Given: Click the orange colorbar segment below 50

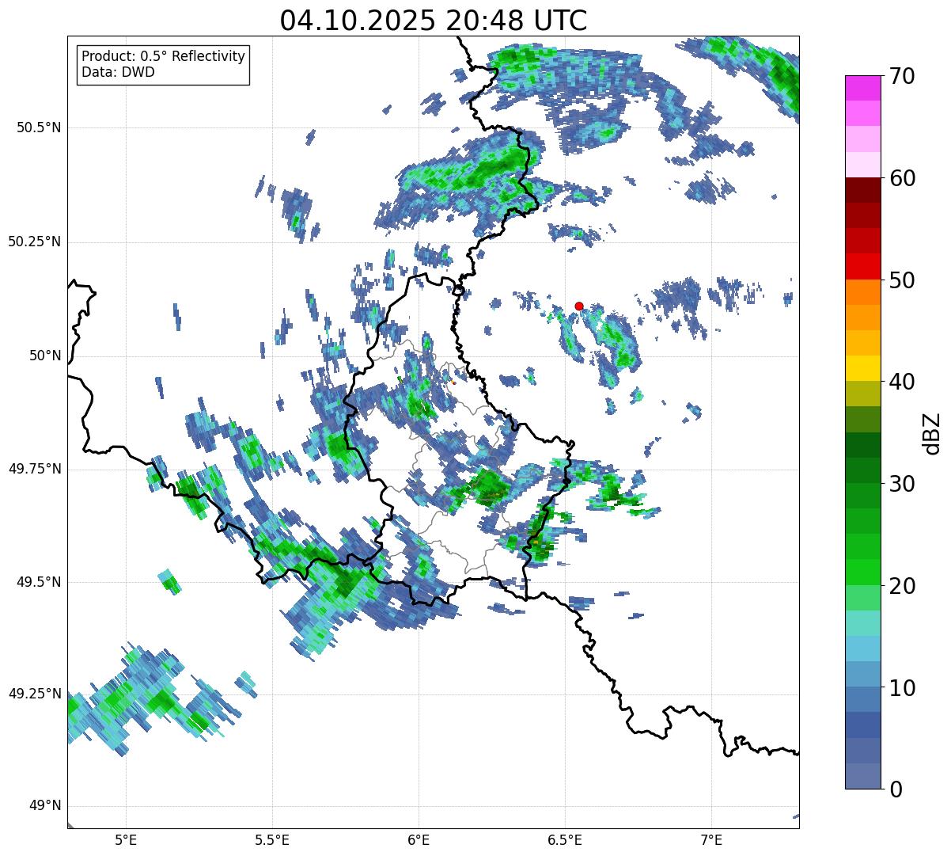Looking at the screenshot, I should (x=862, y=292).
